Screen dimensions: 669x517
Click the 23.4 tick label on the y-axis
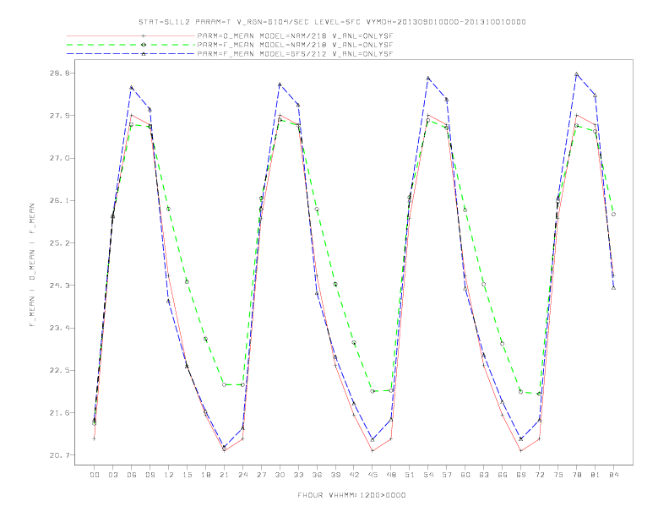(x=58, y=328)
